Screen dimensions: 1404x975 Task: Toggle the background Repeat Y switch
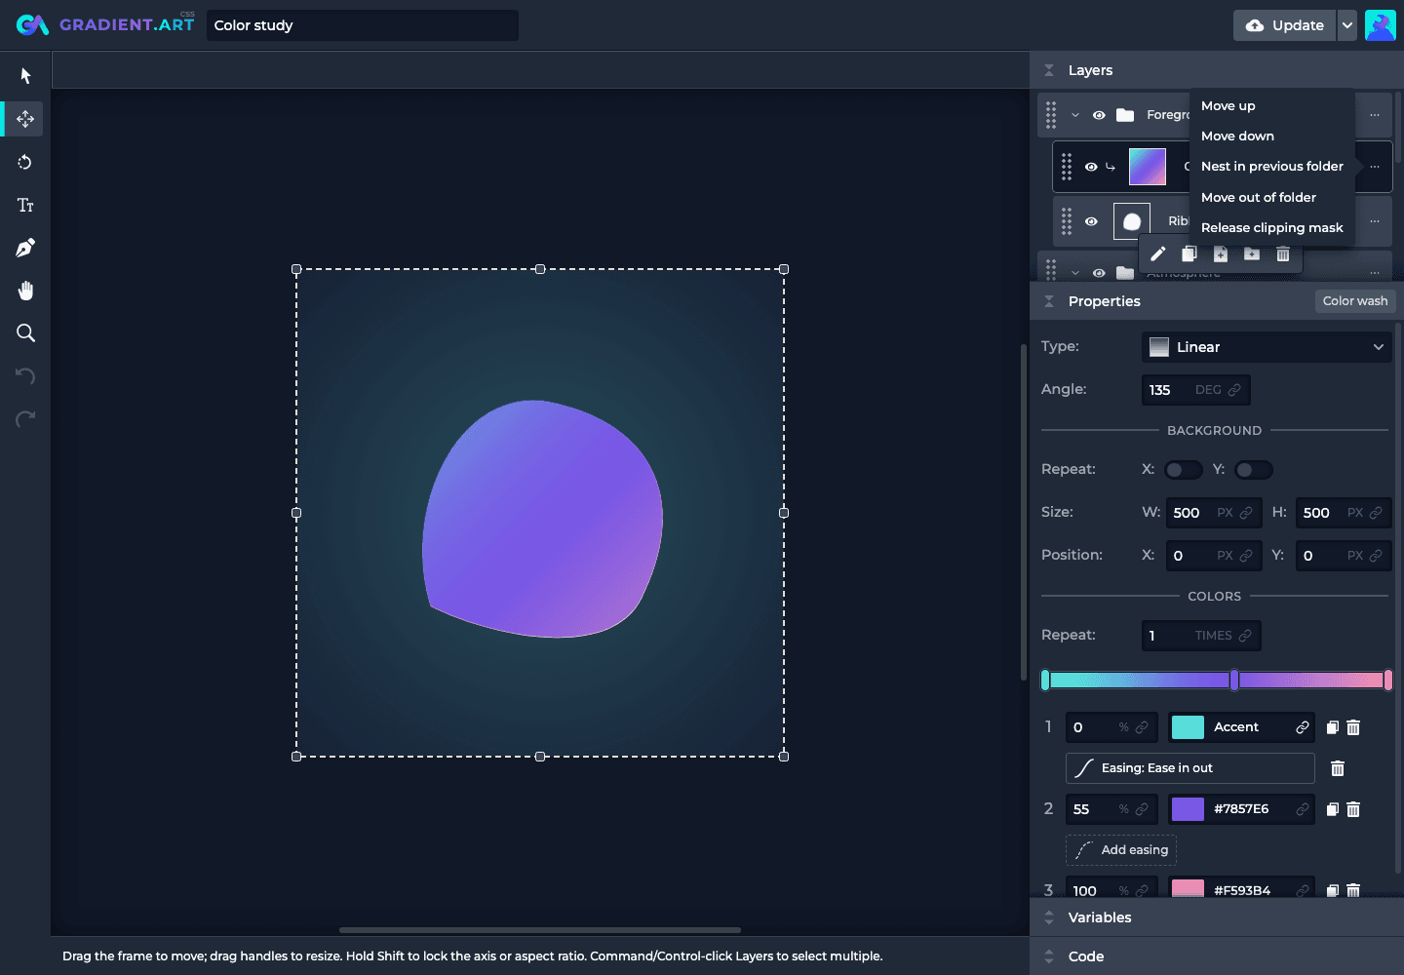click(1254, 470)
